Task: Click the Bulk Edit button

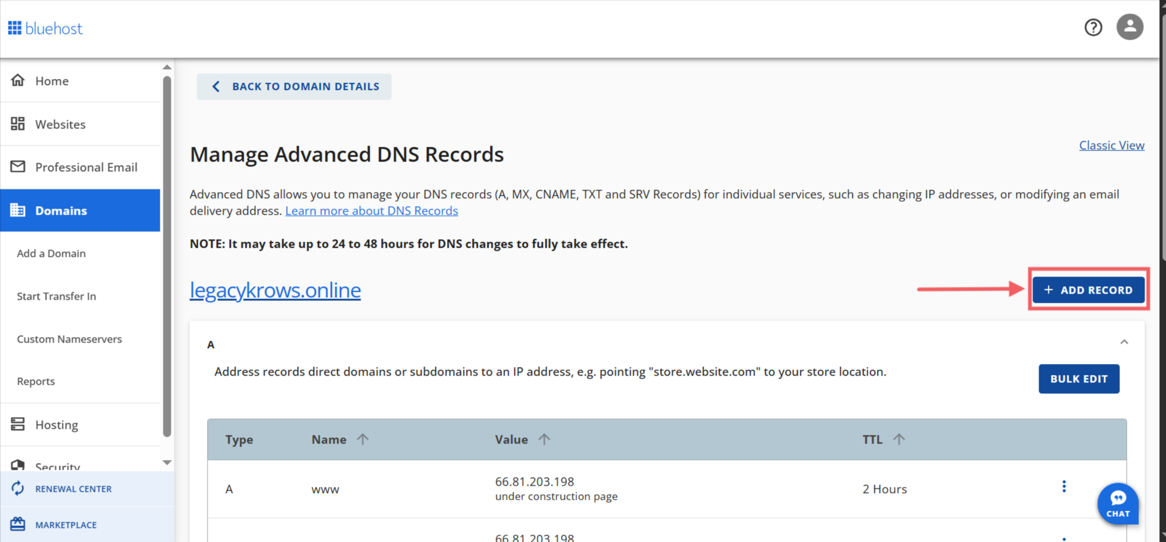Action: [1078, 379]
